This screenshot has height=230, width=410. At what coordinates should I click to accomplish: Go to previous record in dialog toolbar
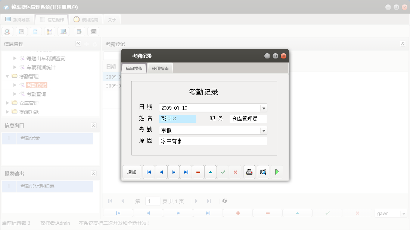click(161, 172)
